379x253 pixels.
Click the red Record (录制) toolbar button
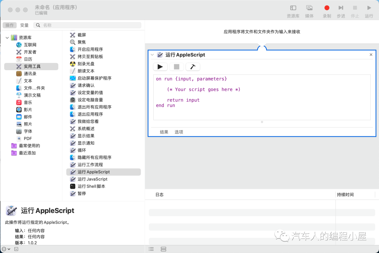coord(327,8)
